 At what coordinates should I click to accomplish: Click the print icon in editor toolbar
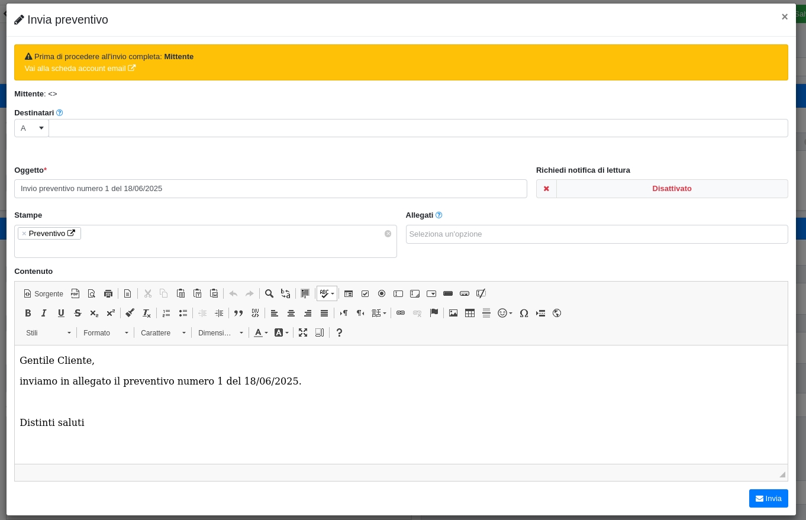point(108,293)
